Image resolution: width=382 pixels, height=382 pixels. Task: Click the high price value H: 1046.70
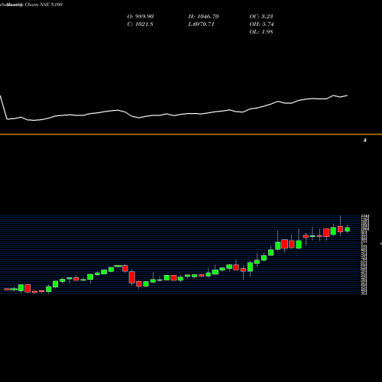coord(203,17)
